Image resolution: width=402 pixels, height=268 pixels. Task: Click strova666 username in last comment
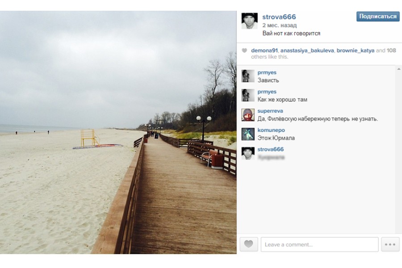pos(271,149)
